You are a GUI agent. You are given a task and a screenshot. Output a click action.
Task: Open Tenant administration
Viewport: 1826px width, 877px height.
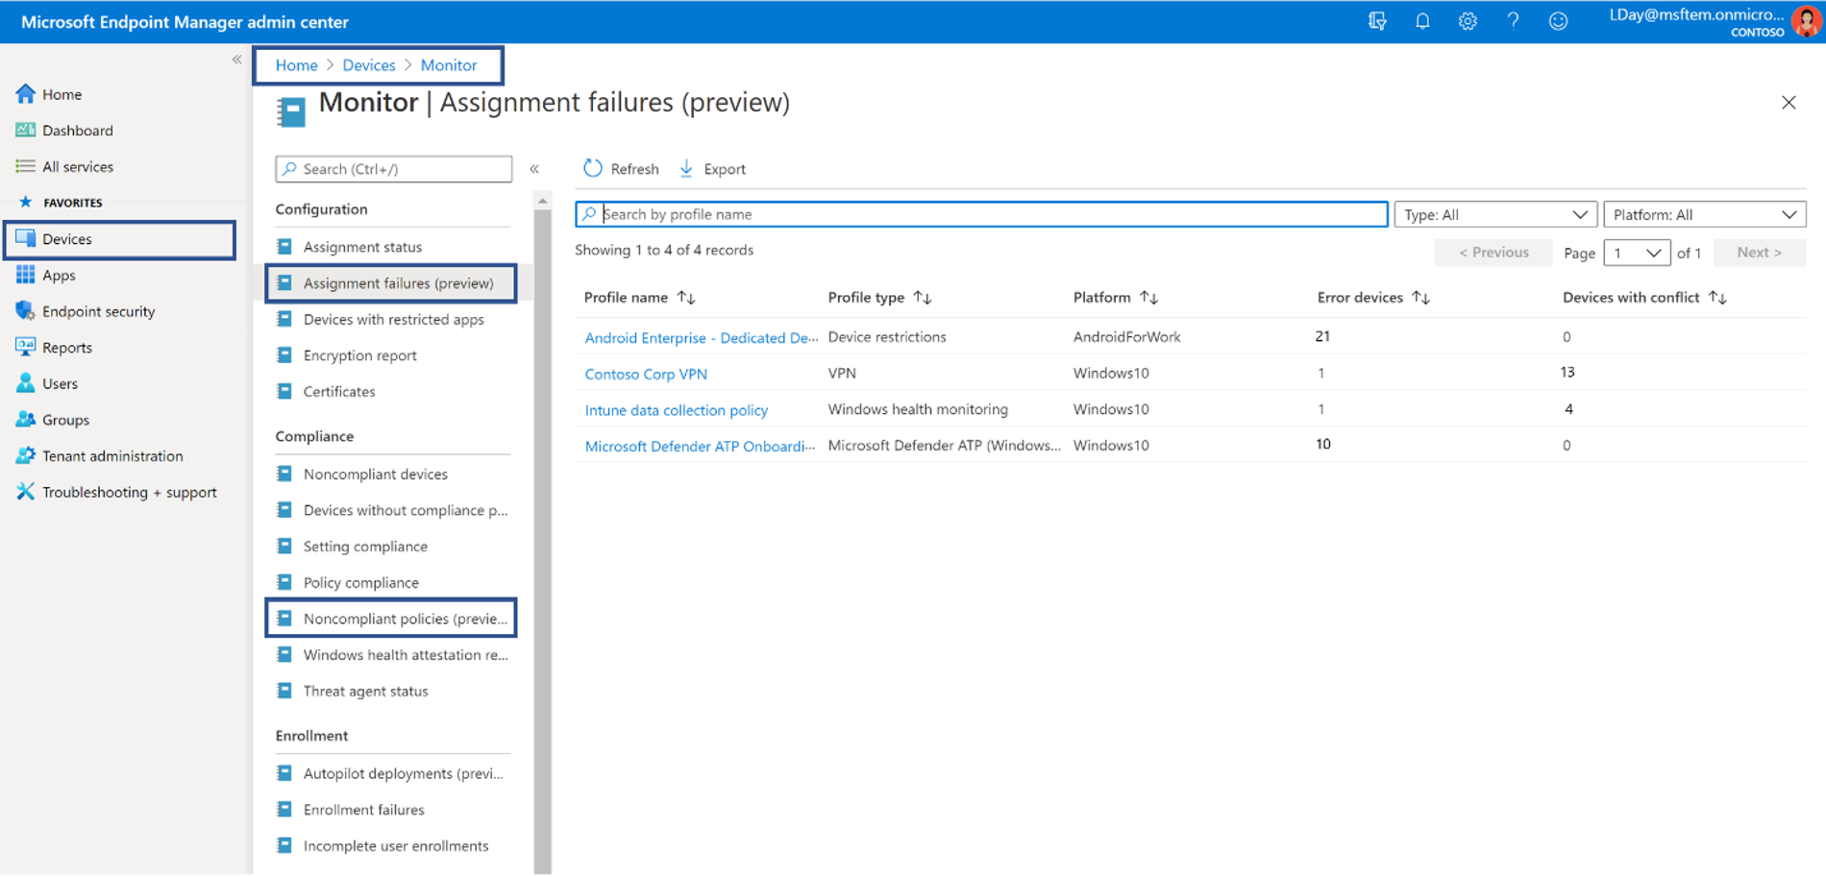(111, 455)
